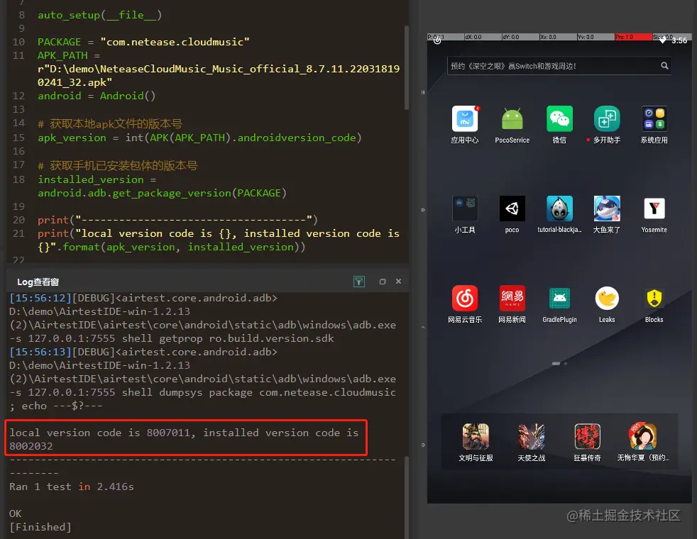Open the 无悔华夏 game icon
Image resolution: width=697 pixels, height=539 pixels.
[x=642, y=436]
